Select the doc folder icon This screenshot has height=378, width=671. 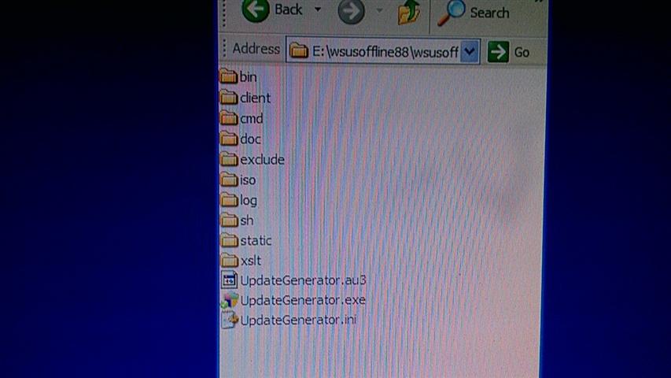click(x=228, y=139)
